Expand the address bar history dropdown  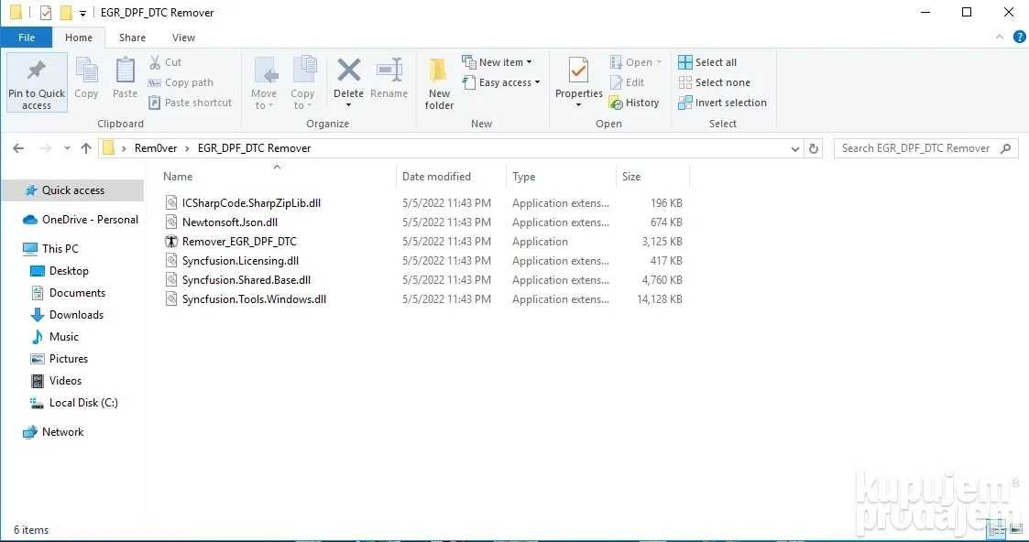[795, 148]
